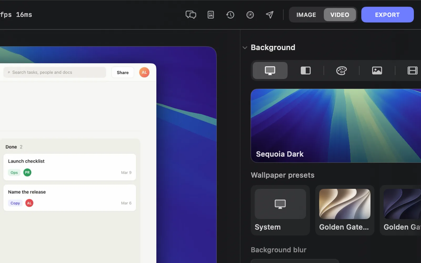Choose the dark Golden Gate wallpaper preset

click(400, 210)
